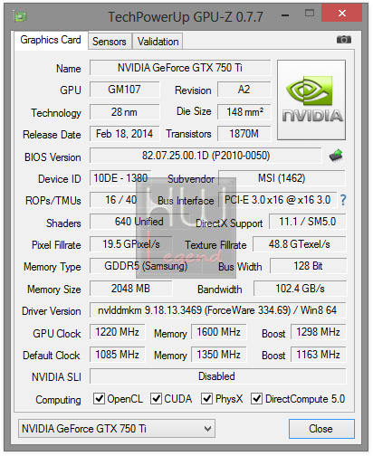Toggle the DirectCompute 5.0 checkbox
Viewport: 373px width, 456px height.
(256, 398)
